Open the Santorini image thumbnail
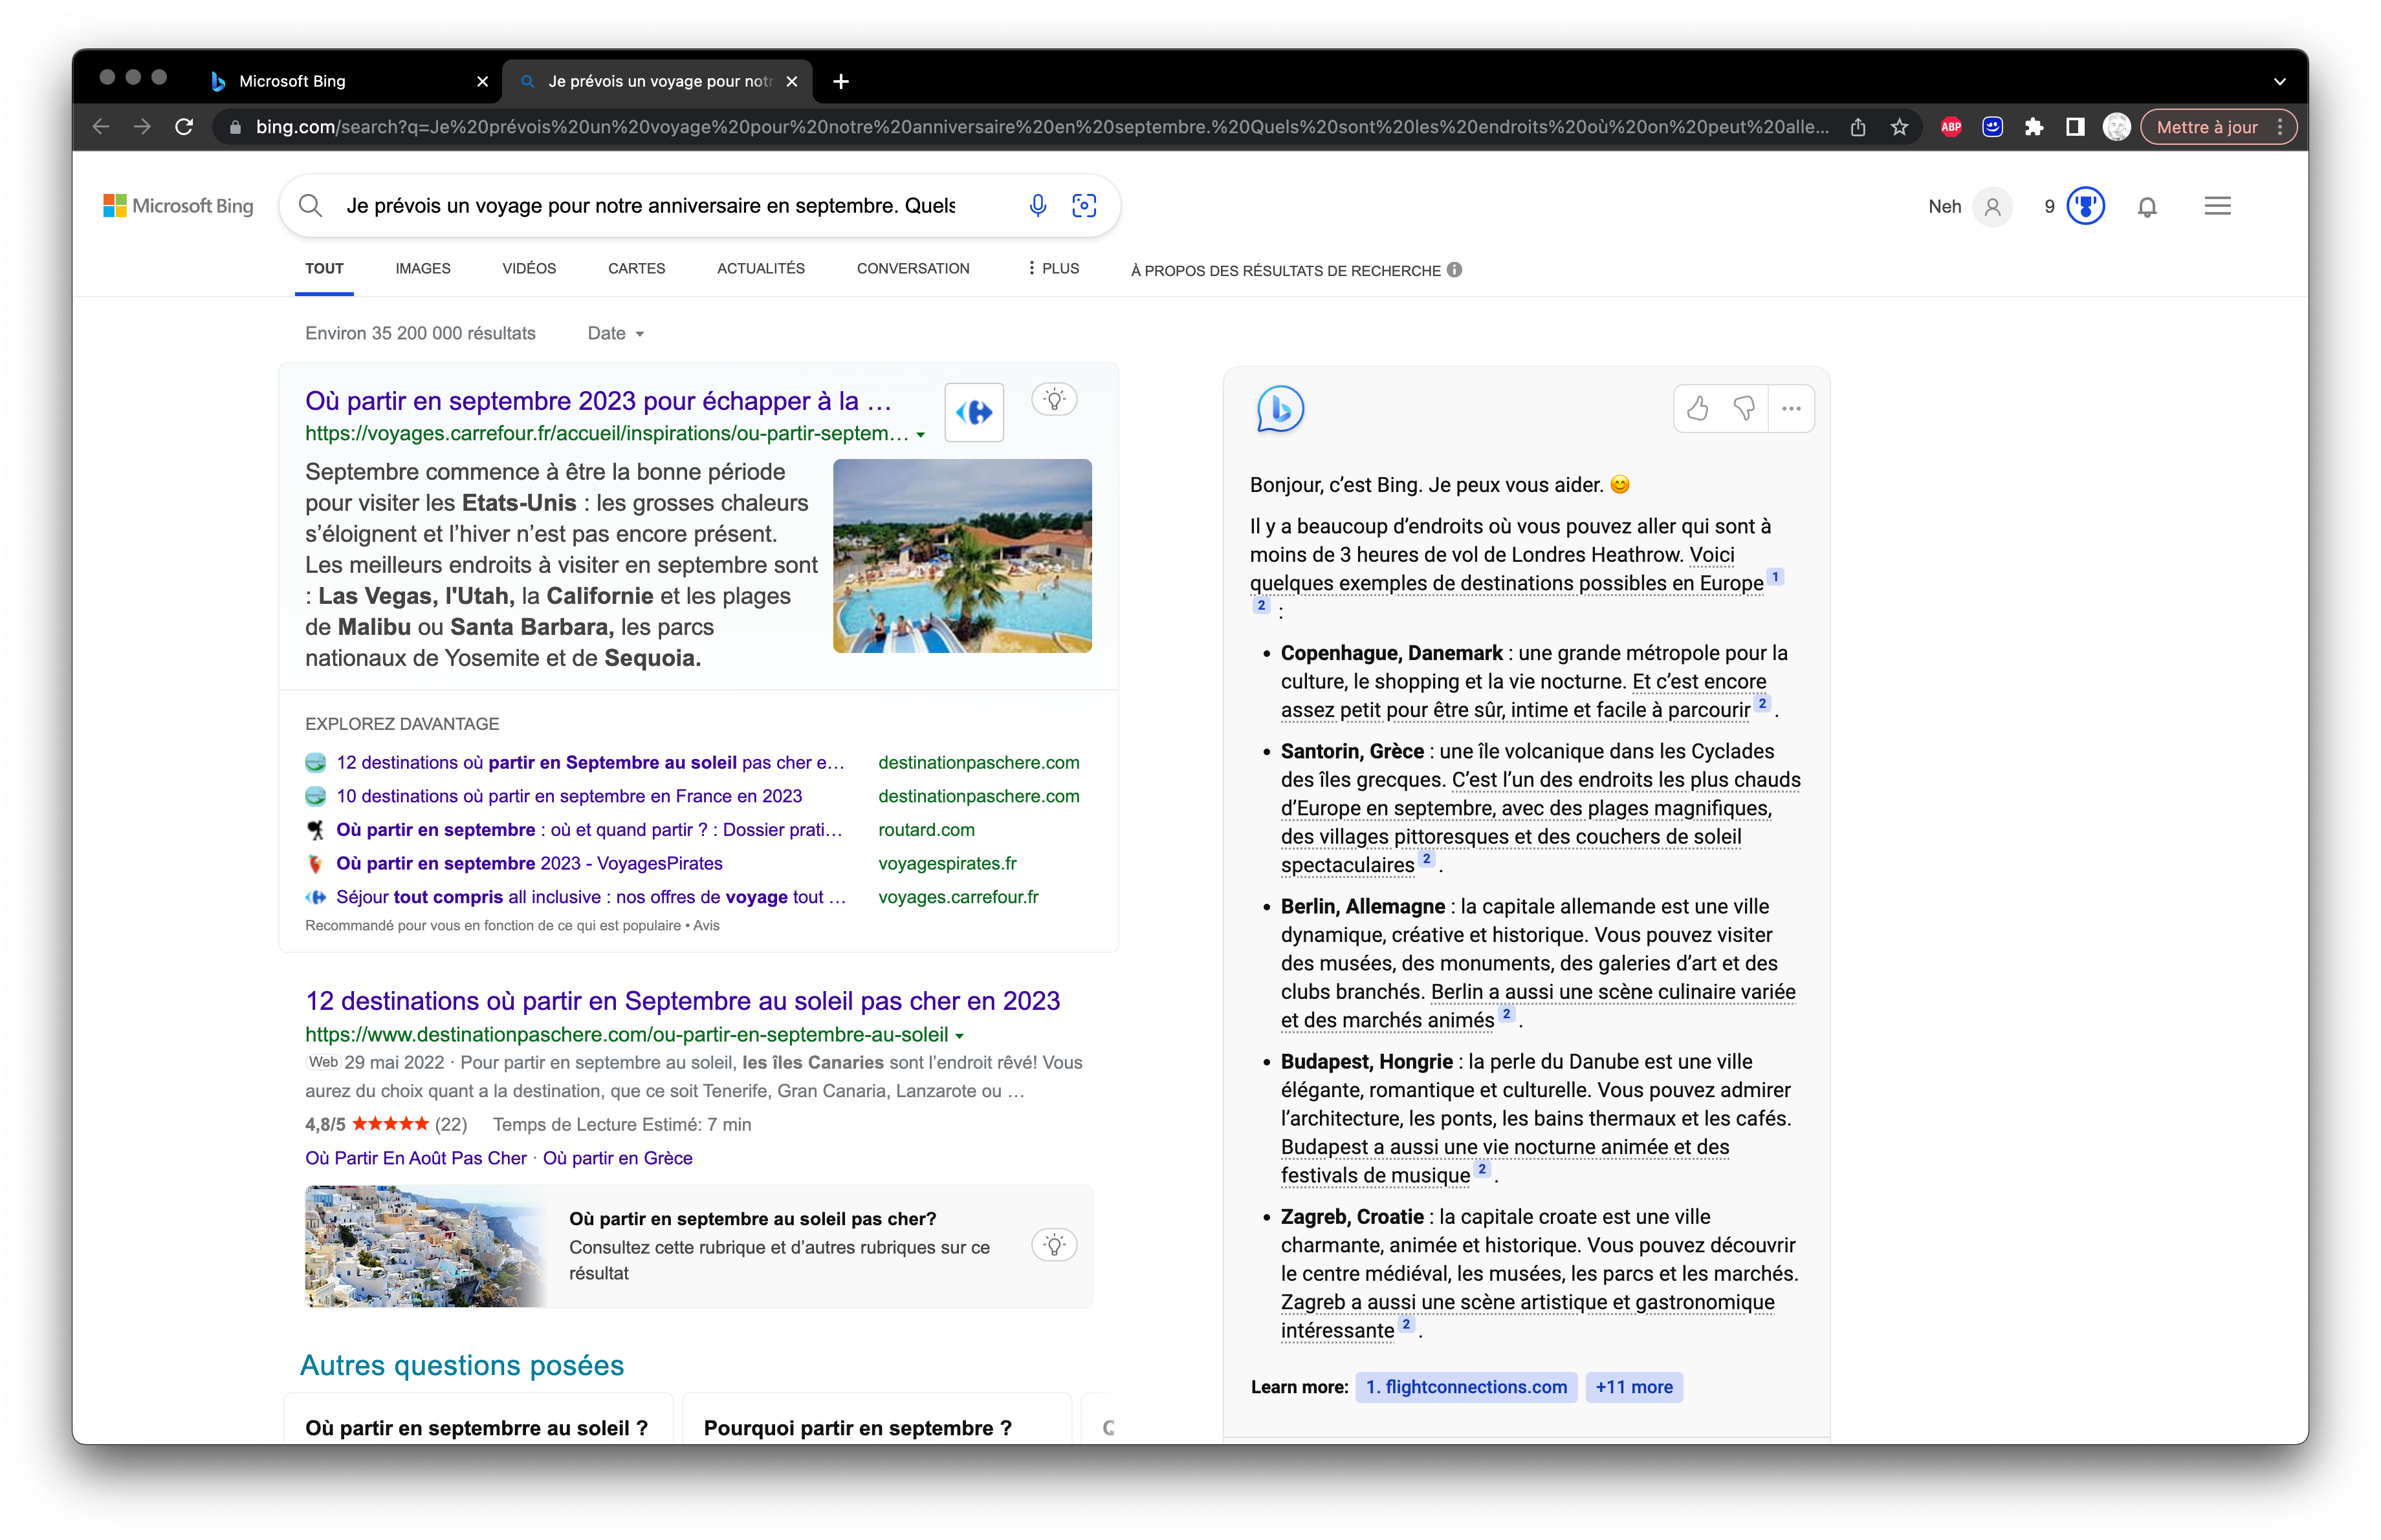Viewport: 2381px width, 1540px height. coord(425,1246)
